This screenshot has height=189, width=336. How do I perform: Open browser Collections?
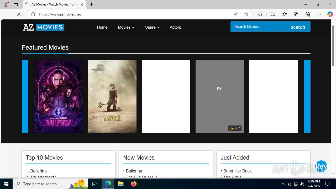(x=296, y=14)
